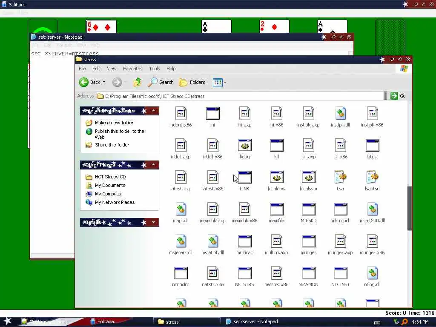
Task: Click the Go button next to the address bar
Action: (x=398, y=96)
